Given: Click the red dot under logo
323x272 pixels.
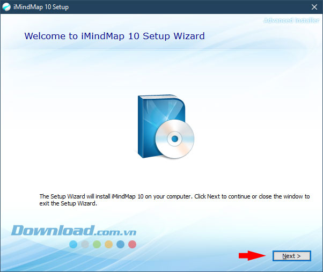Looking at the screenshot, I should [x=132, y=244].
